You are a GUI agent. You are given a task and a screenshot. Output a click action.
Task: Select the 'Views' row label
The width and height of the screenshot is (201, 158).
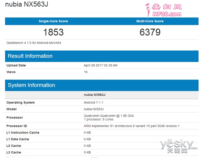coord(11,72)
